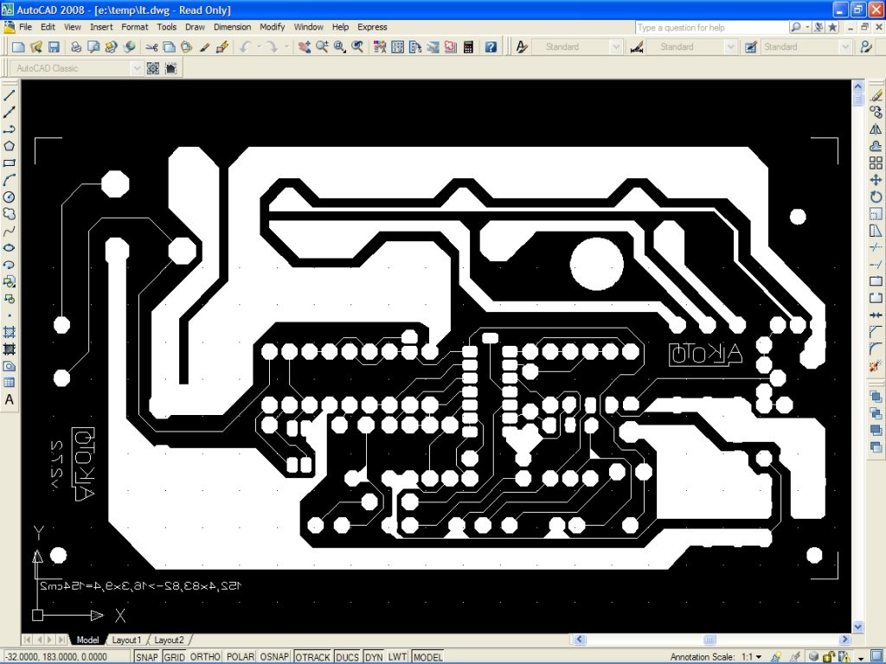Select the Line draw tool

pos(9,95)
